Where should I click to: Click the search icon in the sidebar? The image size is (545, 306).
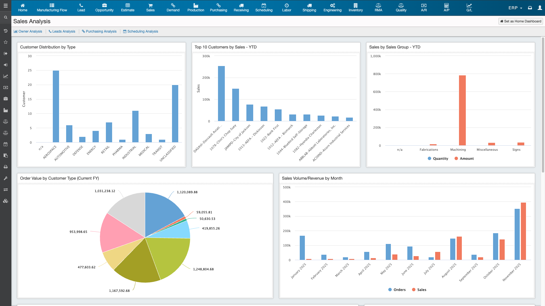tap(5, 17)
